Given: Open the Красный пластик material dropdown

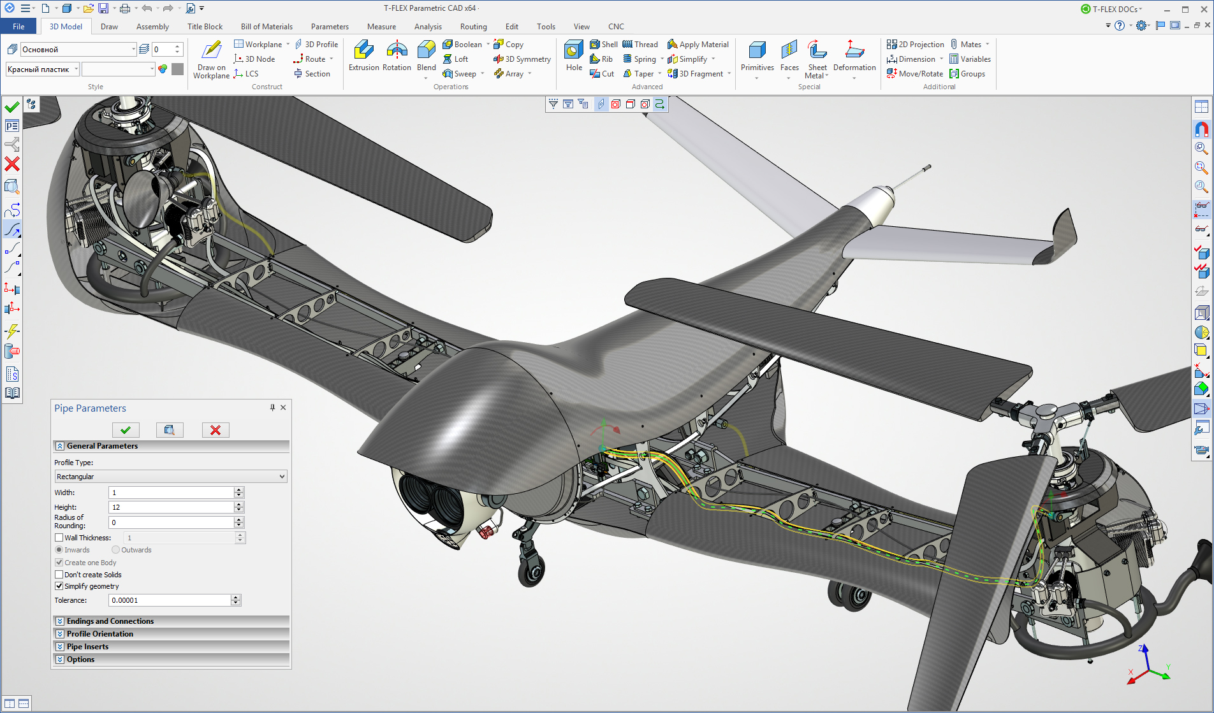Looking at the screenshot, I should 76,69.
